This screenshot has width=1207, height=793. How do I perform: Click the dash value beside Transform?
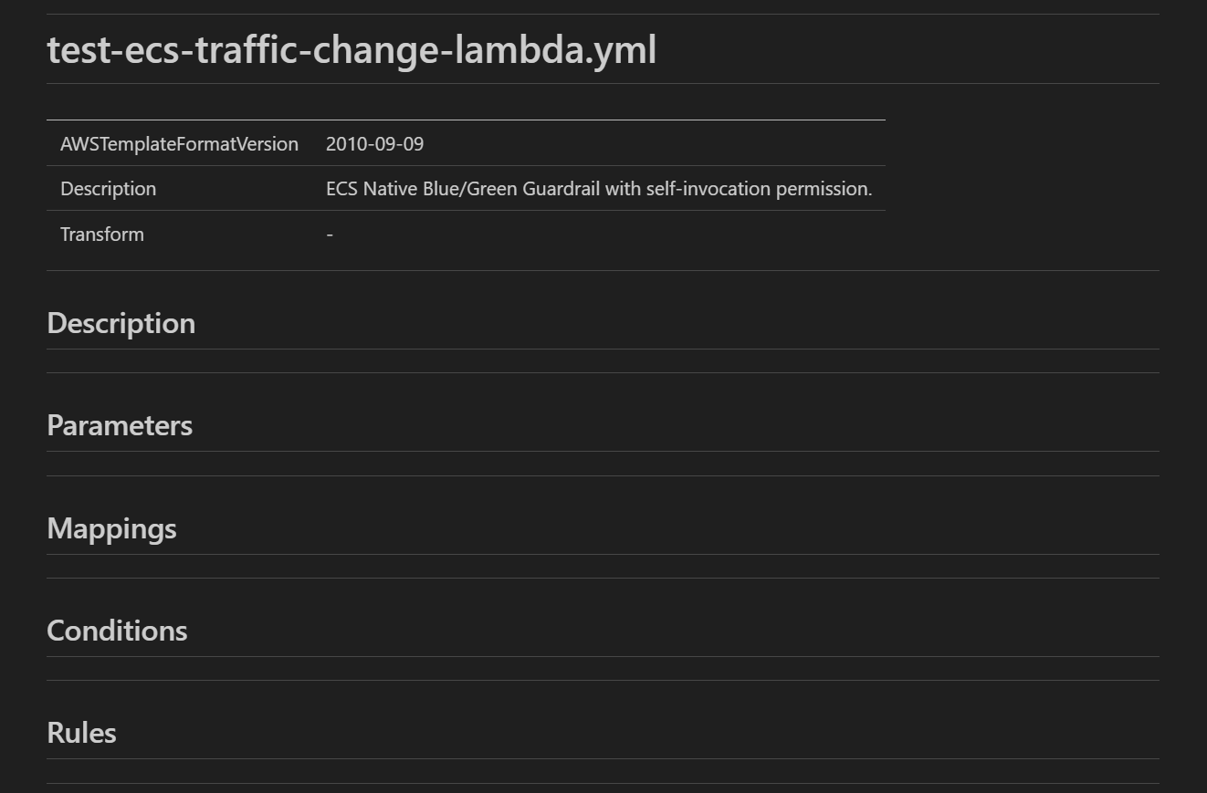tap(330, 235)
